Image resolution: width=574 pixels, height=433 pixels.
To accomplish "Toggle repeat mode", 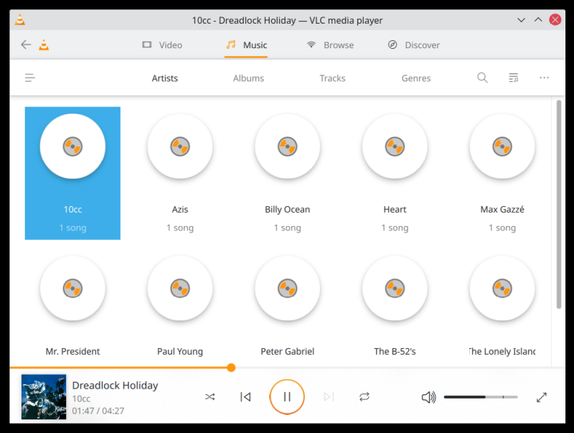I will click(x=364, y=396).
